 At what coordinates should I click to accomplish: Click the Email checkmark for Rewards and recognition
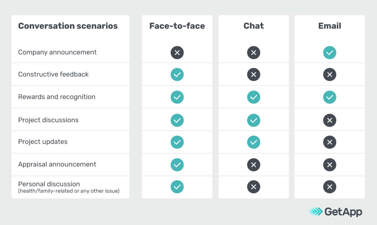pyautogui.click(x=330, y=97)
